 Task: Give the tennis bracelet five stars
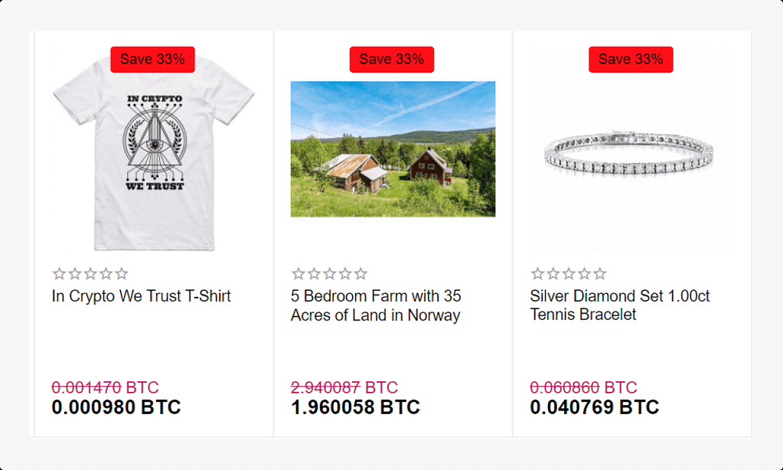tap(600, 274)
